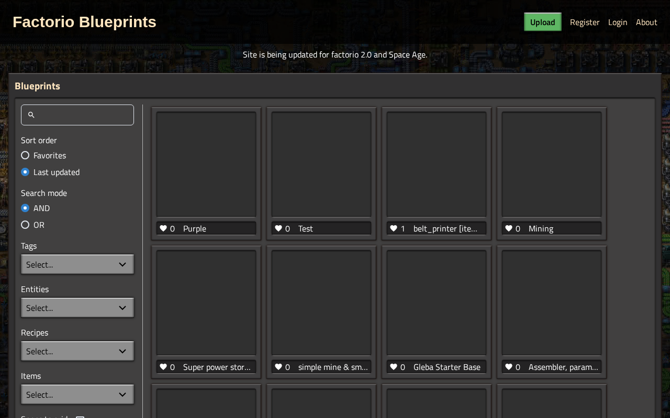Set search mode to AND

pos(25,208)
